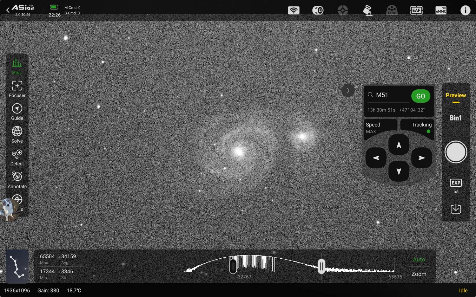Open the Histogram panel in the sidebar
The image size is (476, 297).
(x=17, y=65)
